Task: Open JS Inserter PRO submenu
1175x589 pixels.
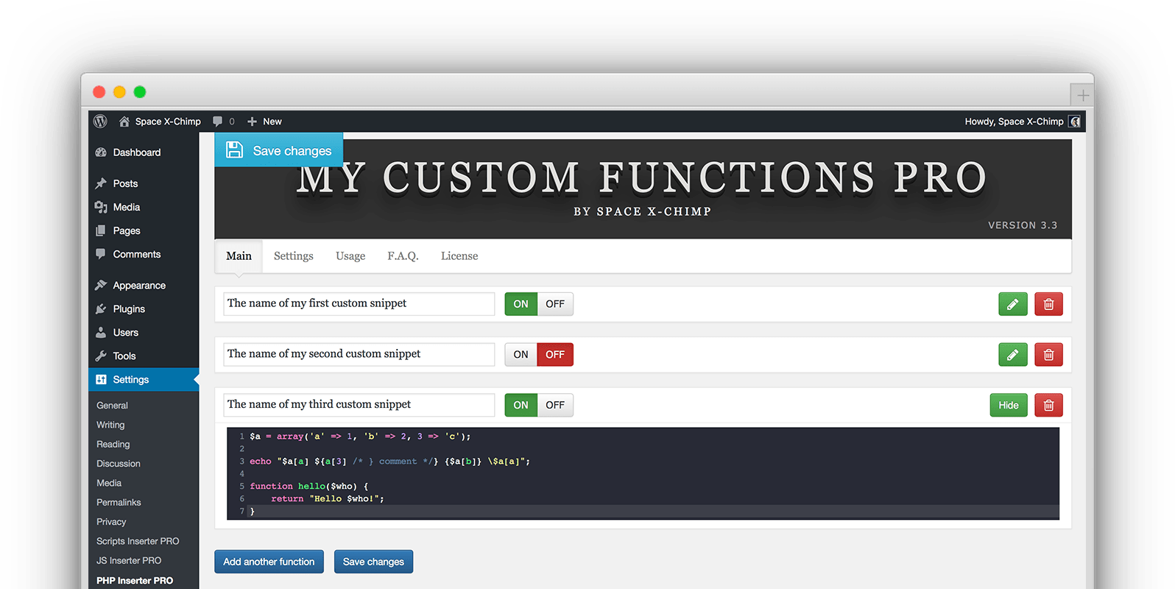Action: tap(129, 560)
